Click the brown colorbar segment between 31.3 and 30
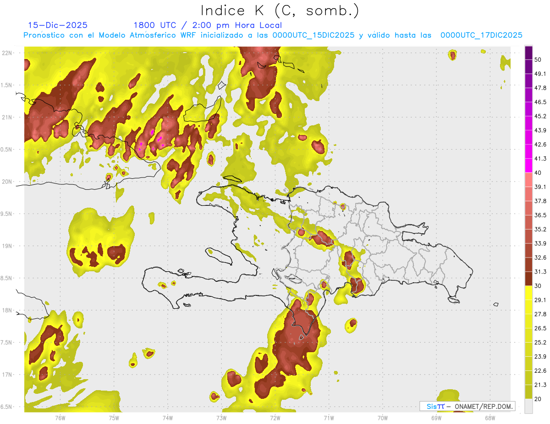550x424 pixels. [x=529, y=279]
